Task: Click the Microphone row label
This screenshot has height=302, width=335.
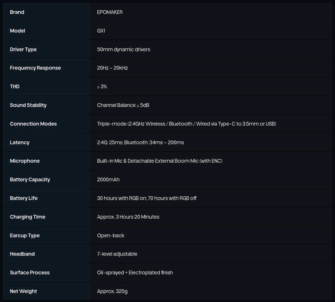Action: [25, 161]
